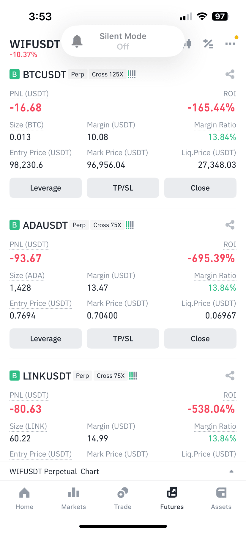Screen dimensions: 246x533
Task: Tap the LINKUSDT share icon
Action: (230, 376)
